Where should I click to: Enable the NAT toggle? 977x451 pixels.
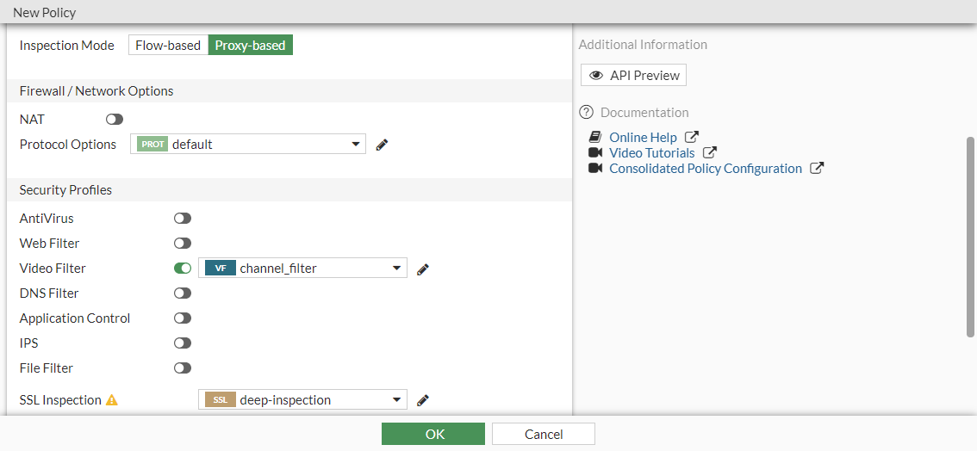(115, 120)
